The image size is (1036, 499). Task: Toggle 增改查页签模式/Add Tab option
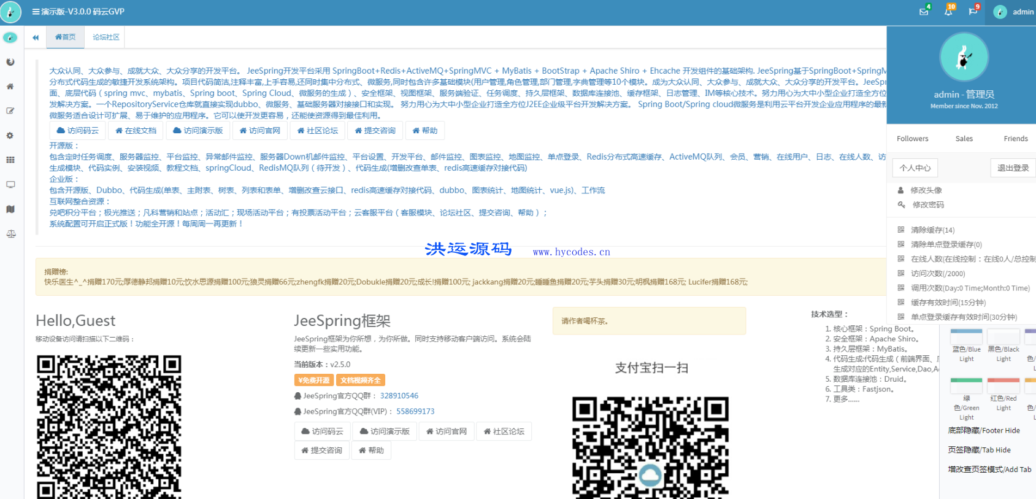pyautogui.click(x=989, y=470)
